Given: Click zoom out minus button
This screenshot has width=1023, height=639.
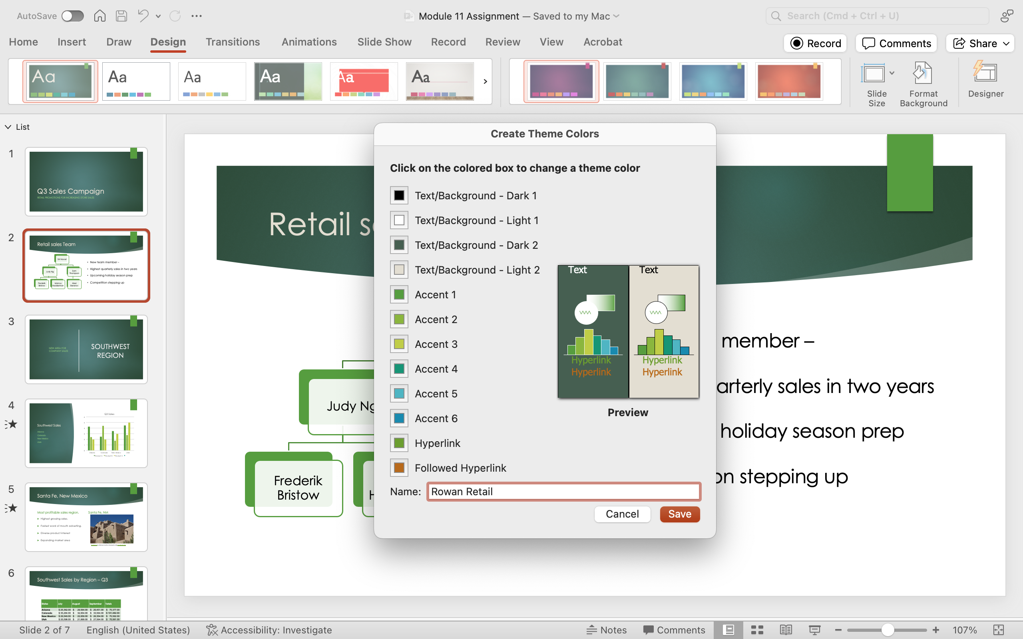Looking at the screenshot, I should (838, 630).
